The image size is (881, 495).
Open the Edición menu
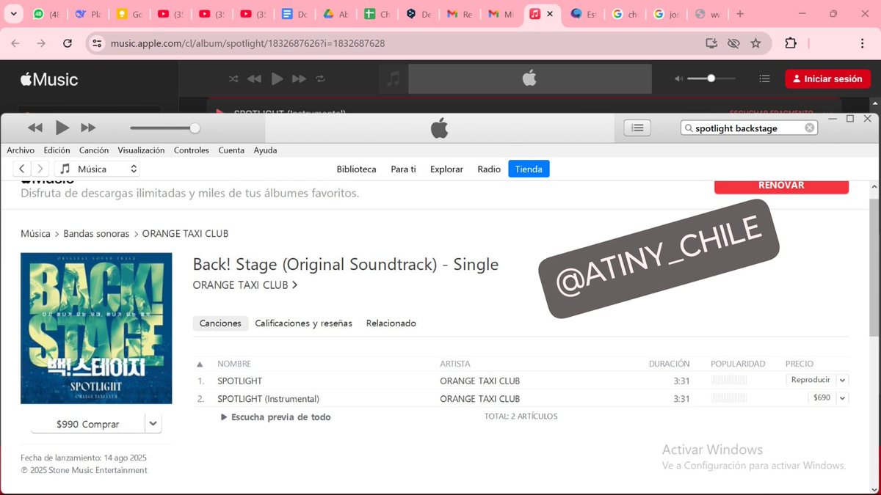click(57, 150)
